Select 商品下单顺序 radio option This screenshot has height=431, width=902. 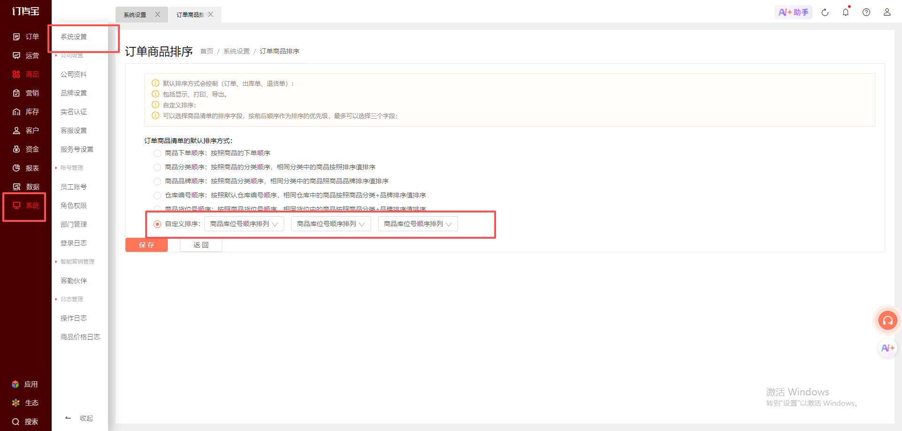pyautogui.click(x=157, y=153)
